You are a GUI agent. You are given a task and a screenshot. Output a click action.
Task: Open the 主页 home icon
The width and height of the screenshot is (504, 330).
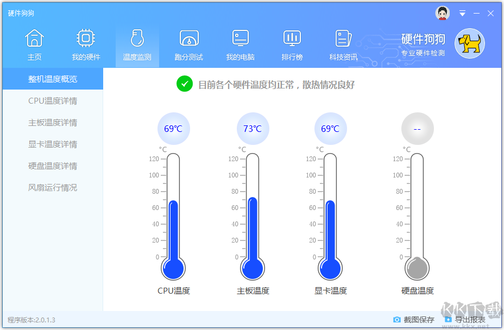click(x=34, y=38)
